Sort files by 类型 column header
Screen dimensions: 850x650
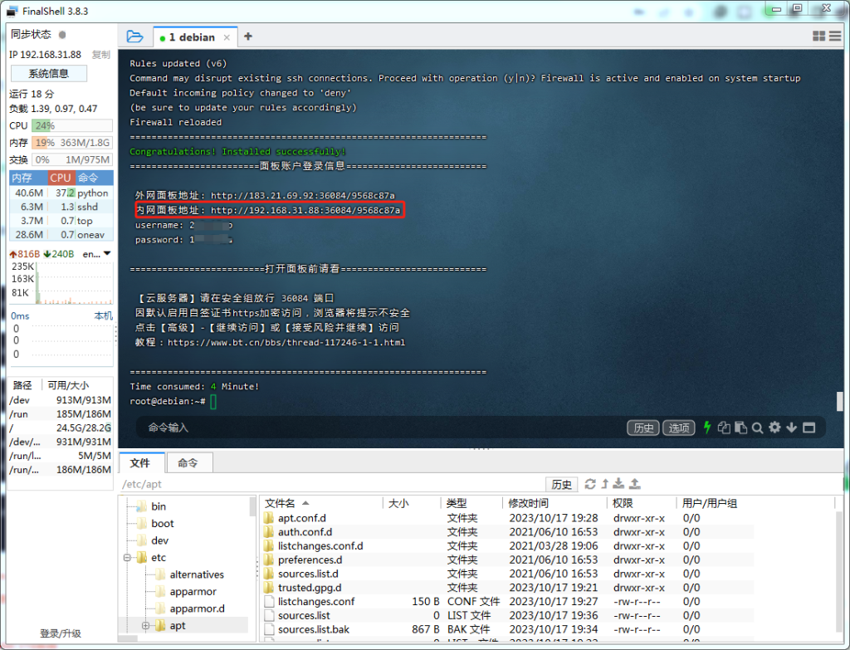click(x=471, y=503)
